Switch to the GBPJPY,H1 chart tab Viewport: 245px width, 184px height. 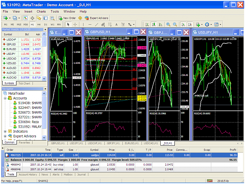point(113,143)
